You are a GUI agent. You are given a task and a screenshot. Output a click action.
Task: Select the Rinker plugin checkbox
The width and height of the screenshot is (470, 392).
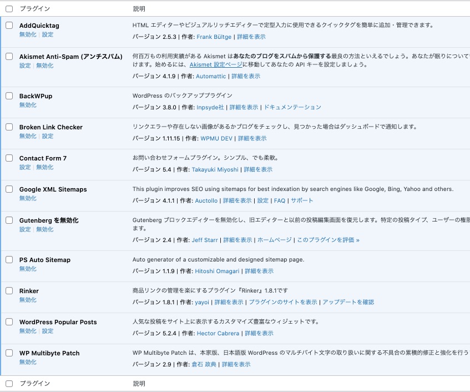pyautogui.click(x=9, y=290)
